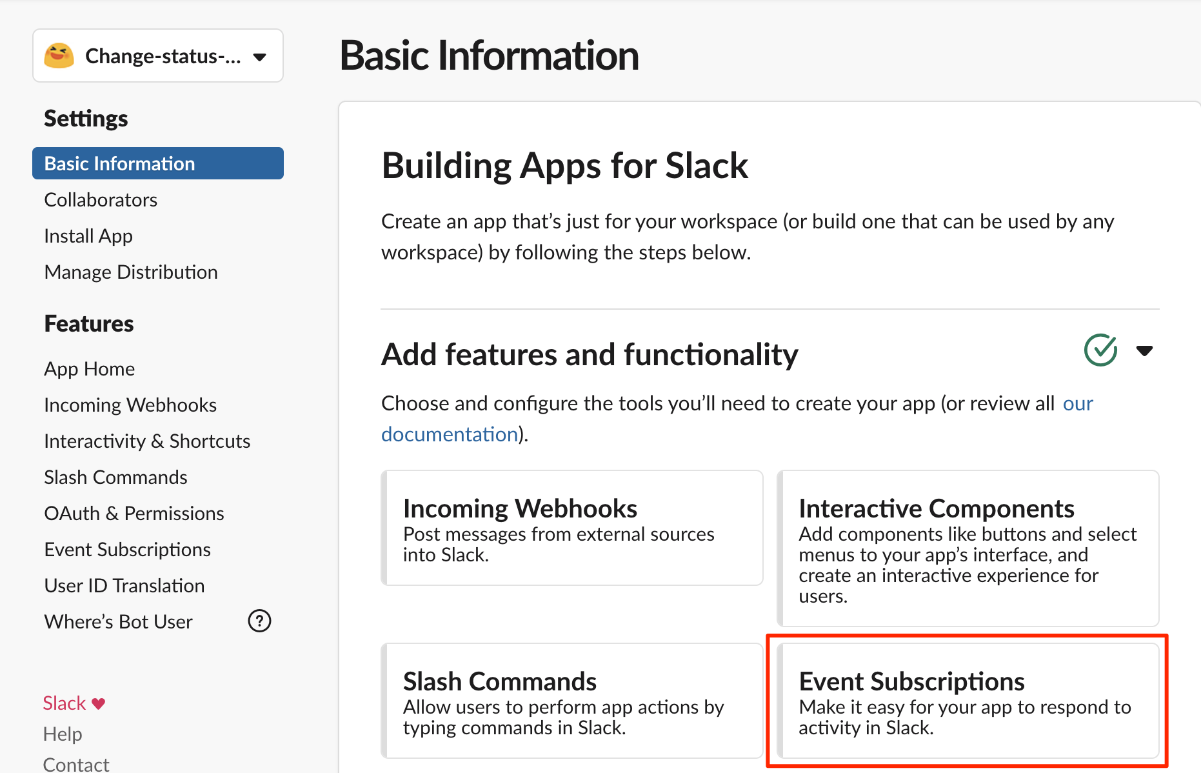Image resolution: width=1201 pixels, height=773 pixels.
Task: Open Collaborators settings page
Action: pyautogui.click(x=101, y=199)
